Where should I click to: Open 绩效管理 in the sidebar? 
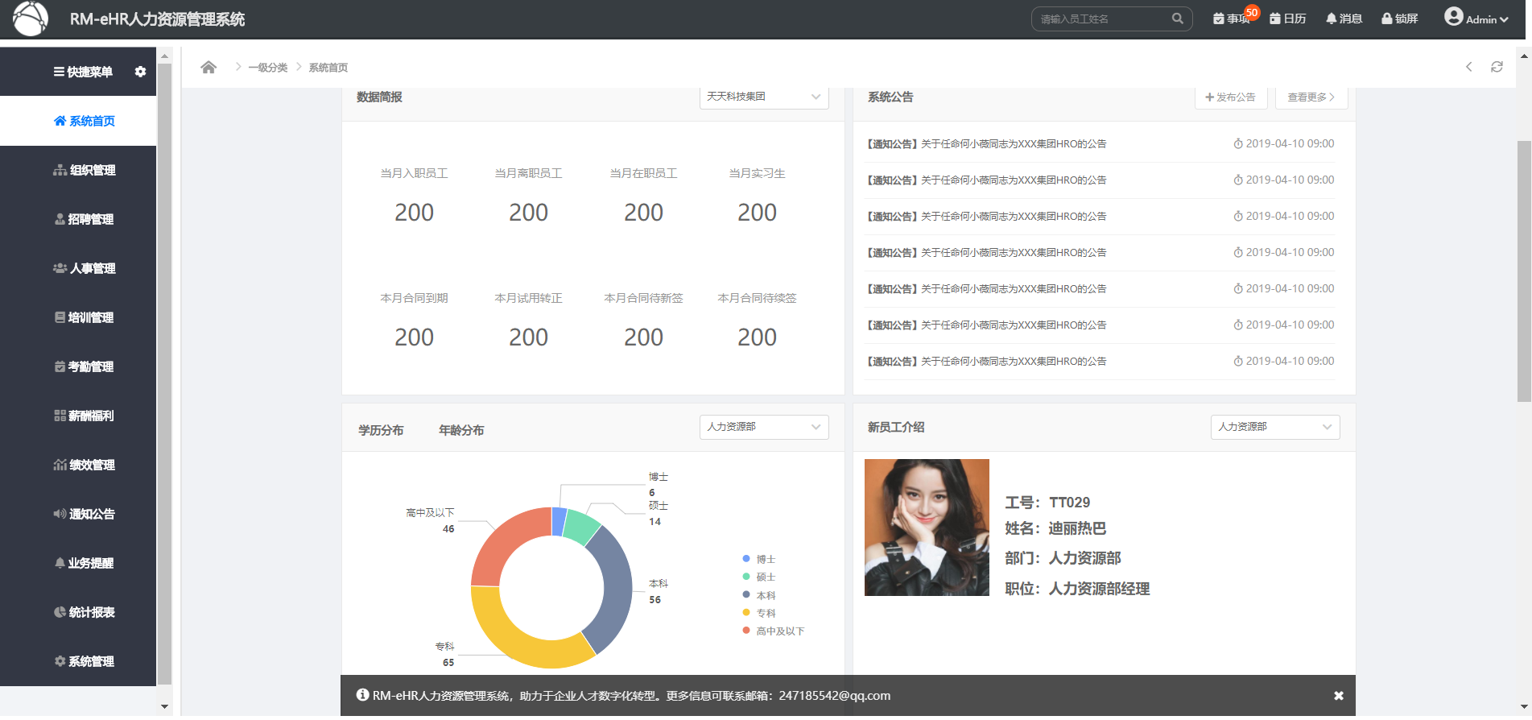coord(78,465)
